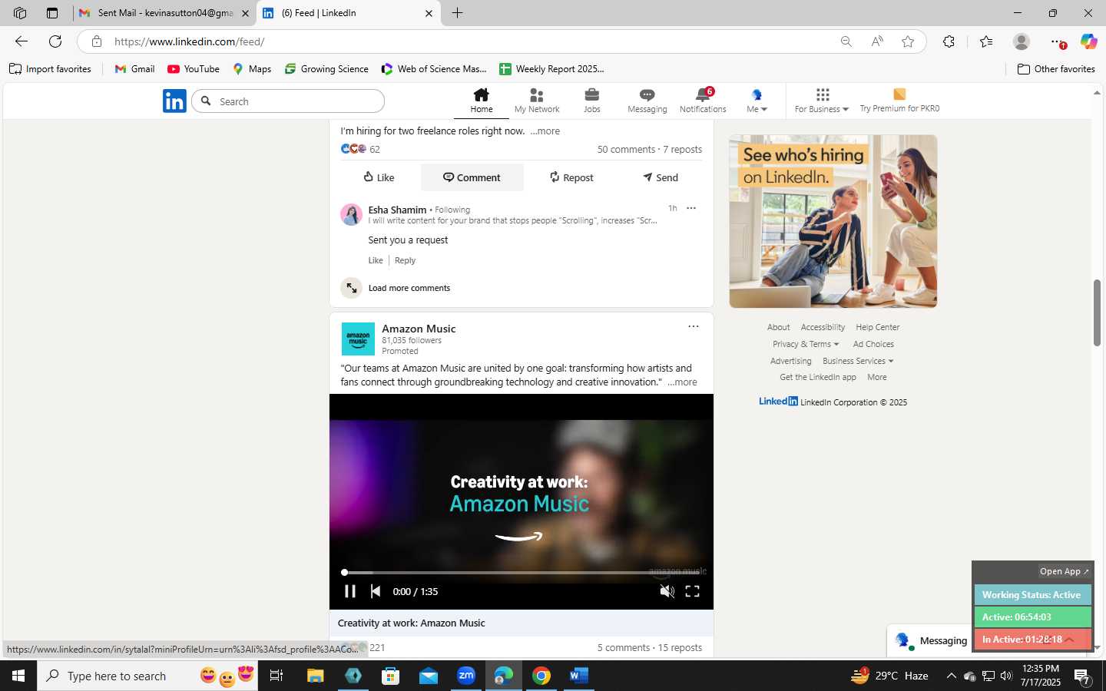Click Load more comments

[409, 288]
